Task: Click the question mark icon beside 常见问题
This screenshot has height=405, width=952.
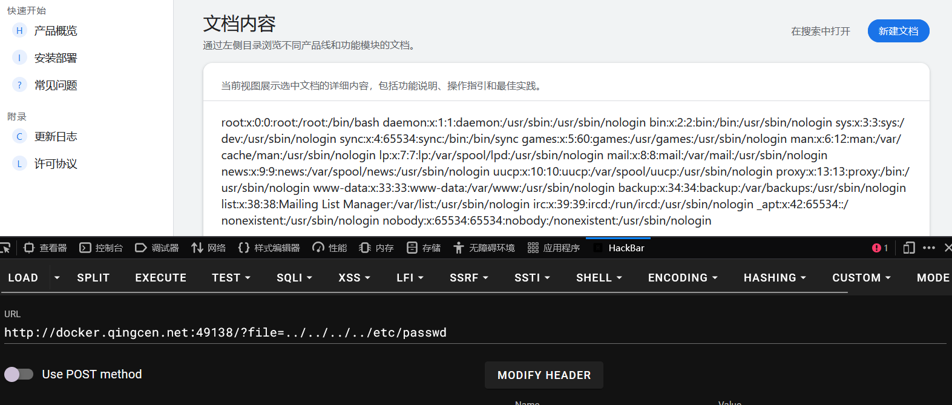Action: [19, 85]
